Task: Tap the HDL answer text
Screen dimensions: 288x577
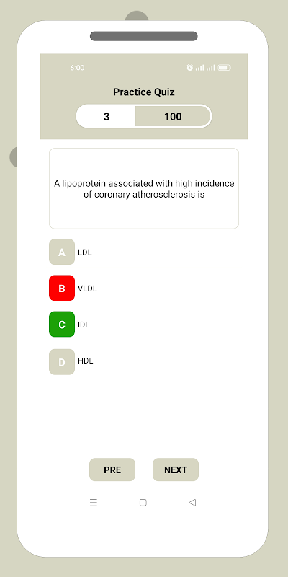Action: (x=85, y=361)
